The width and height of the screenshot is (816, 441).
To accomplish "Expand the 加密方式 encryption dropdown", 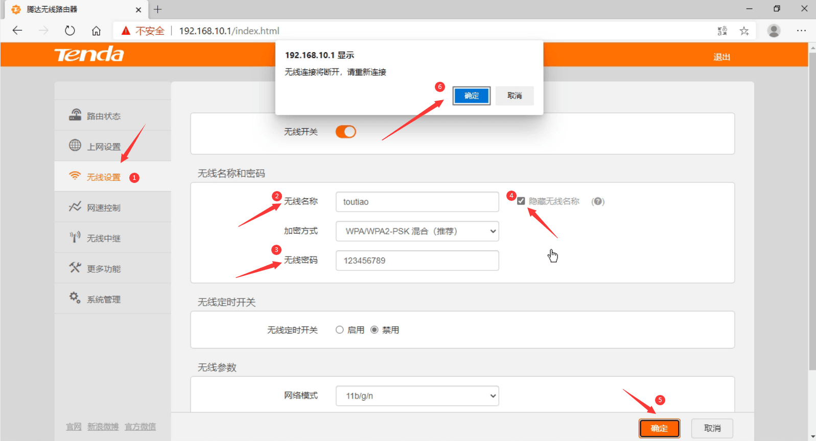I will pyautogui.click(x=417, y=231).
